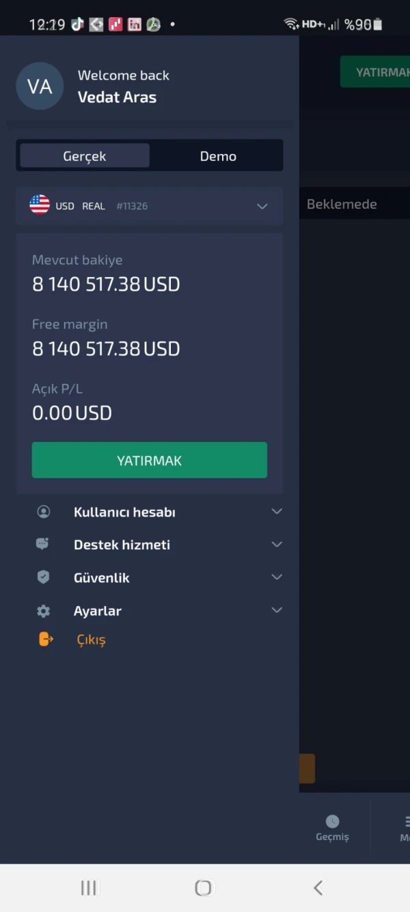The height and width of the screenshot is (912, 410).
Task: Click the security shield icon
Action: point(44,577)
